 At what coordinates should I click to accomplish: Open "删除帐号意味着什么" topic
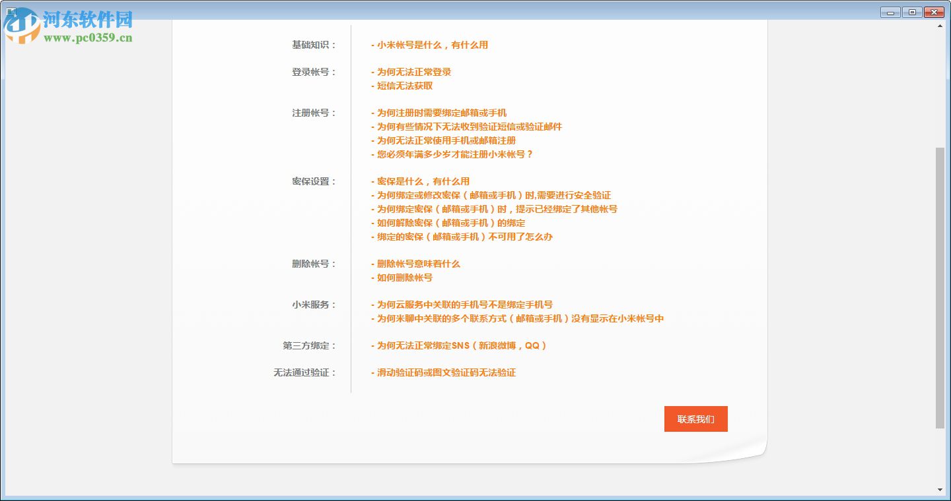click(x=417, y=264)
